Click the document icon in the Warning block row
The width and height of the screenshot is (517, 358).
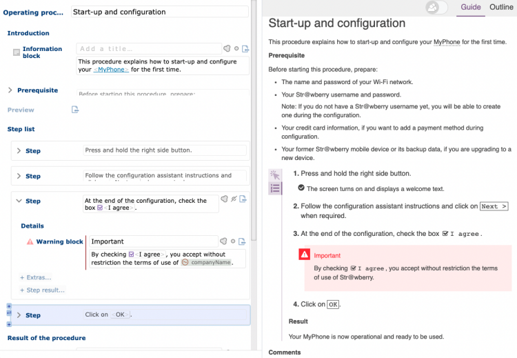point(242,241)
